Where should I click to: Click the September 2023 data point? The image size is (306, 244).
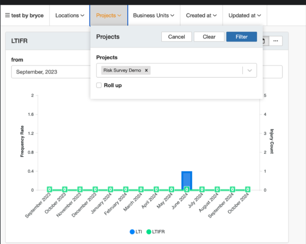[x=49, y=189]
